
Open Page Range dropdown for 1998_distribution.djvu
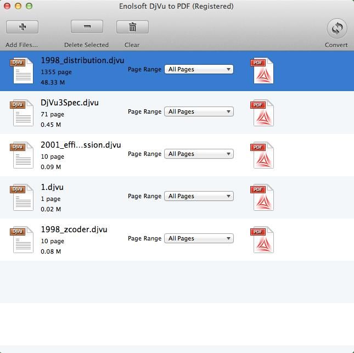point(199,69)
